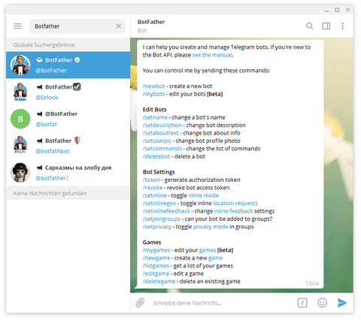Image resolution: width=361 pixels, height=321 pixels.
Task: Toggle the chat info side panel
Action: pyautogui.click(x=326, y=26)
